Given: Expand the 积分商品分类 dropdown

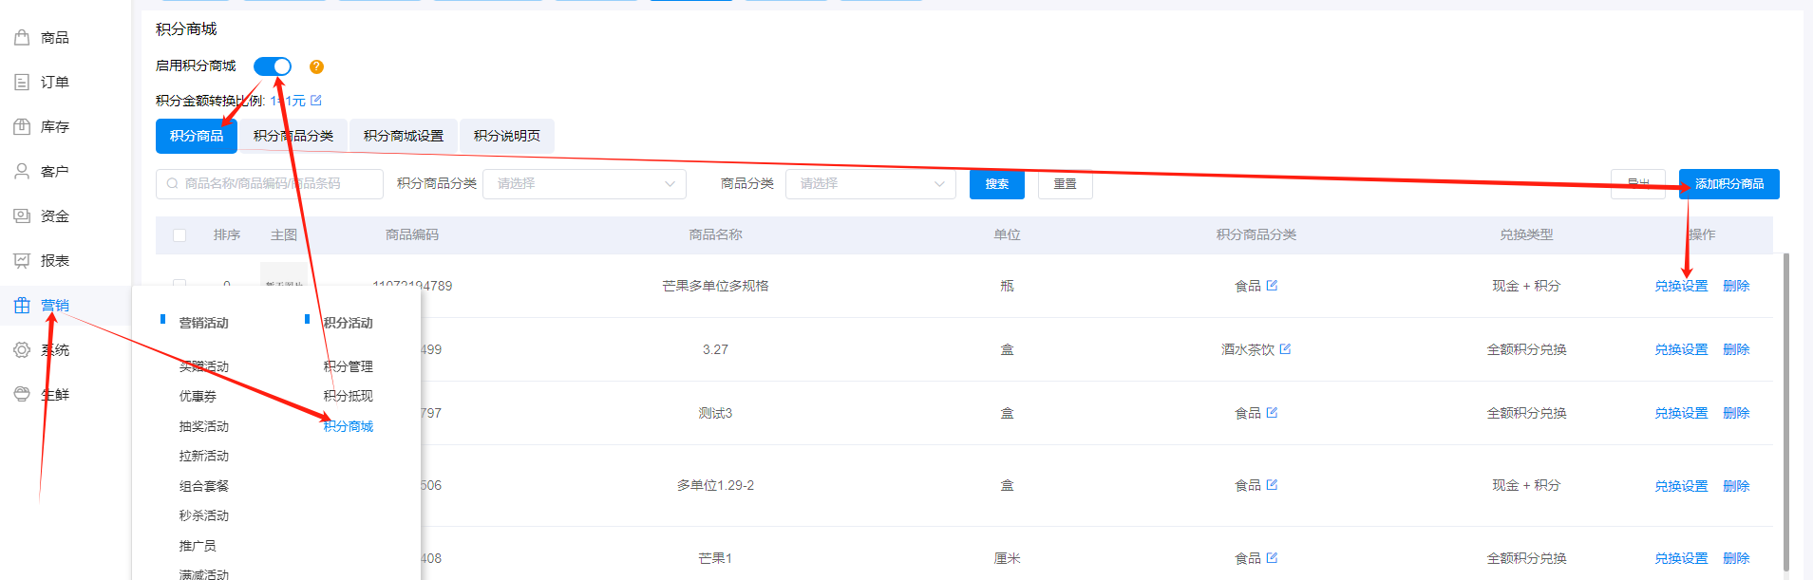Looking at the screenshot, I should coord(584,184).
